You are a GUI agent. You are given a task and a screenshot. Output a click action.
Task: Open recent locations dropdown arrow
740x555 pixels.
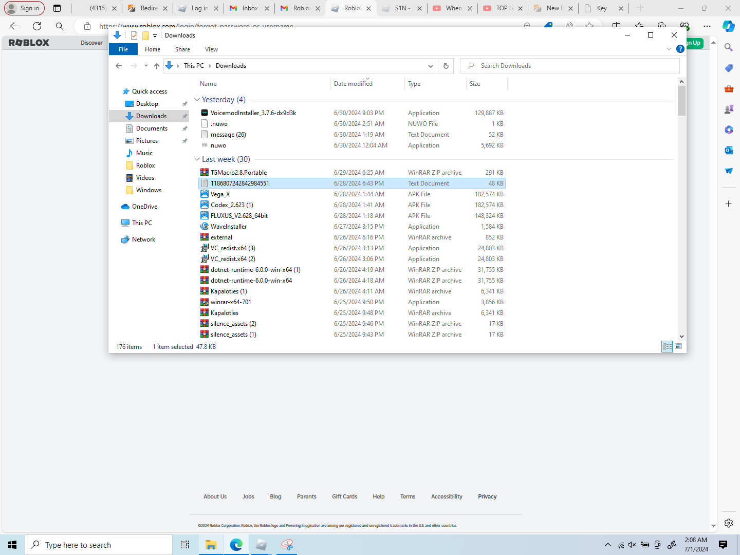click(x=146, y=66)
